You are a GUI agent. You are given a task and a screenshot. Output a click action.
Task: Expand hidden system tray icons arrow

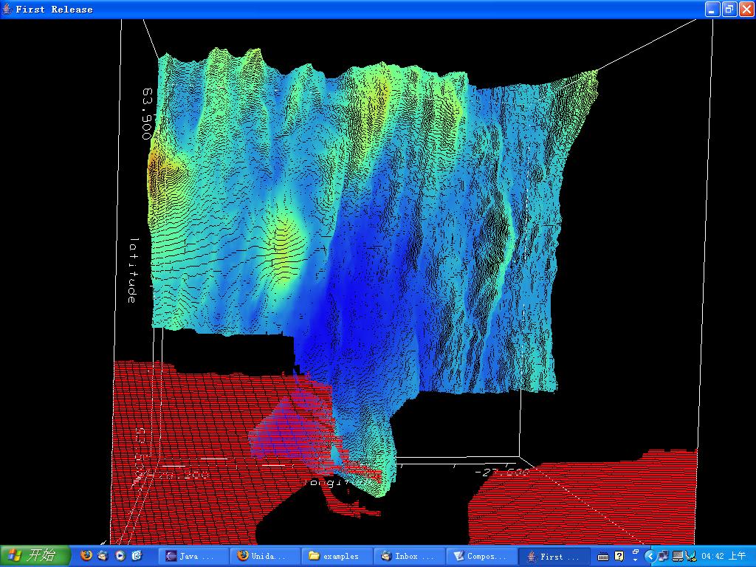click(650, 556)
